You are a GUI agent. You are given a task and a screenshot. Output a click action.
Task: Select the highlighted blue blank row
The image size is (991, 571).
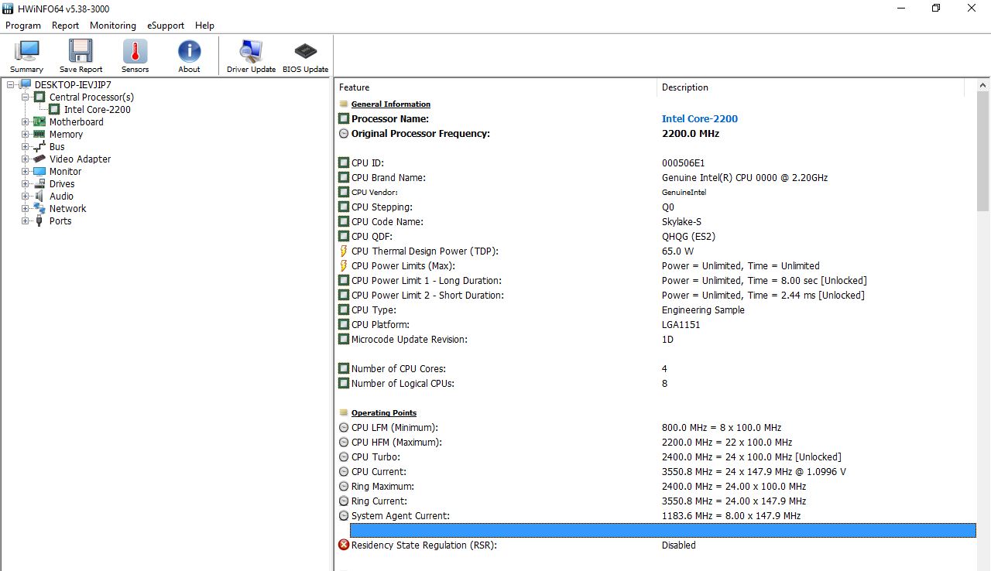point(663,530)
